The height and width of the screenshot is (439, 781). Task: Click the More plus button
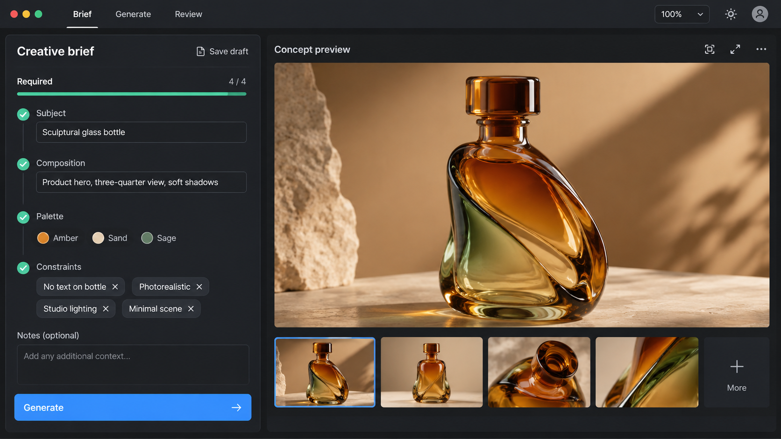pyautogui.click(x=737, y=372)
